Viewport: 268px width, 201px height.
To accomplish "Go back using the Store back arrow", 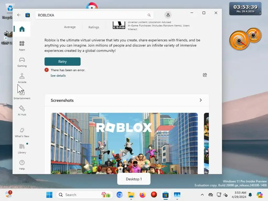I will point(19,15).
